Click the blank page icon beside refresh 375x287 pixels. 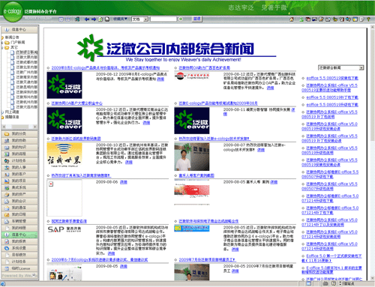click(x=107, y=19)
